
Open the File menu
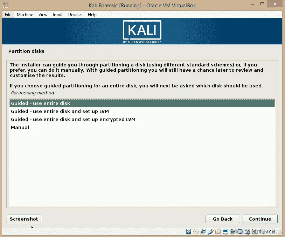8,15
